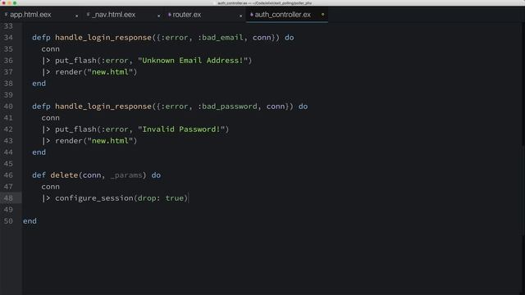
Task: Click the Elixir icon on router.ex tab
Action: pos(170,15)
